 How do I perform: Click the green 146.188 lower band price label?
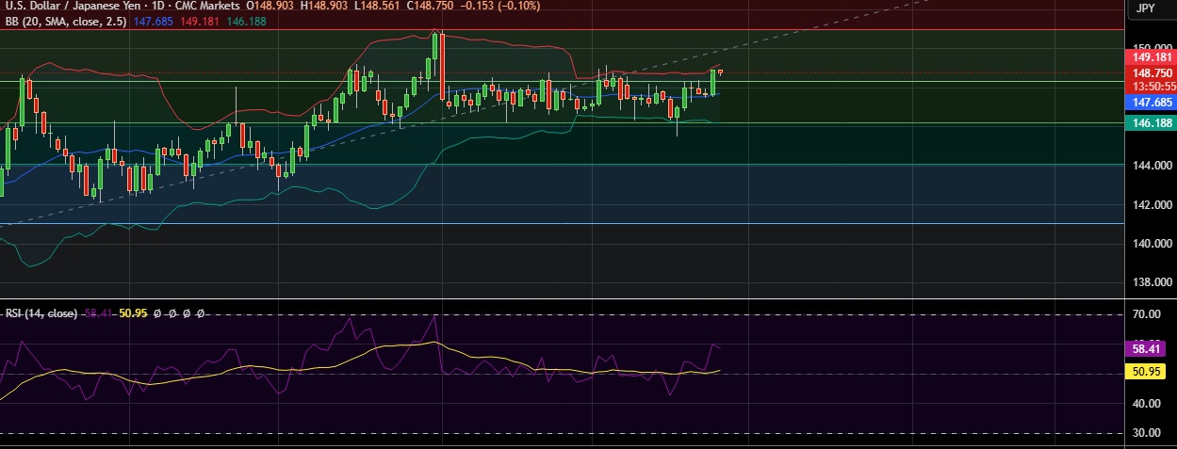coord(1151,123)
